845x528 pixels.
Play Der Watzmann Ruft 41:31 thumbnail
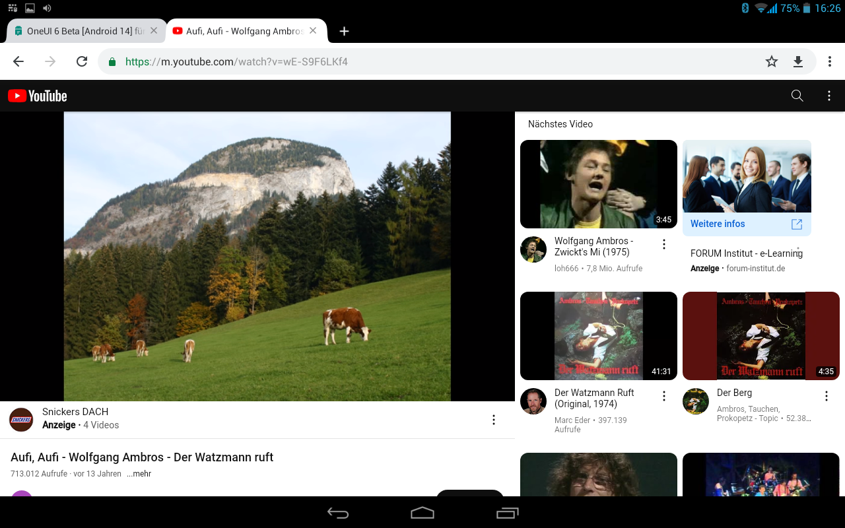pyautogui.click(x=598, y=336)
